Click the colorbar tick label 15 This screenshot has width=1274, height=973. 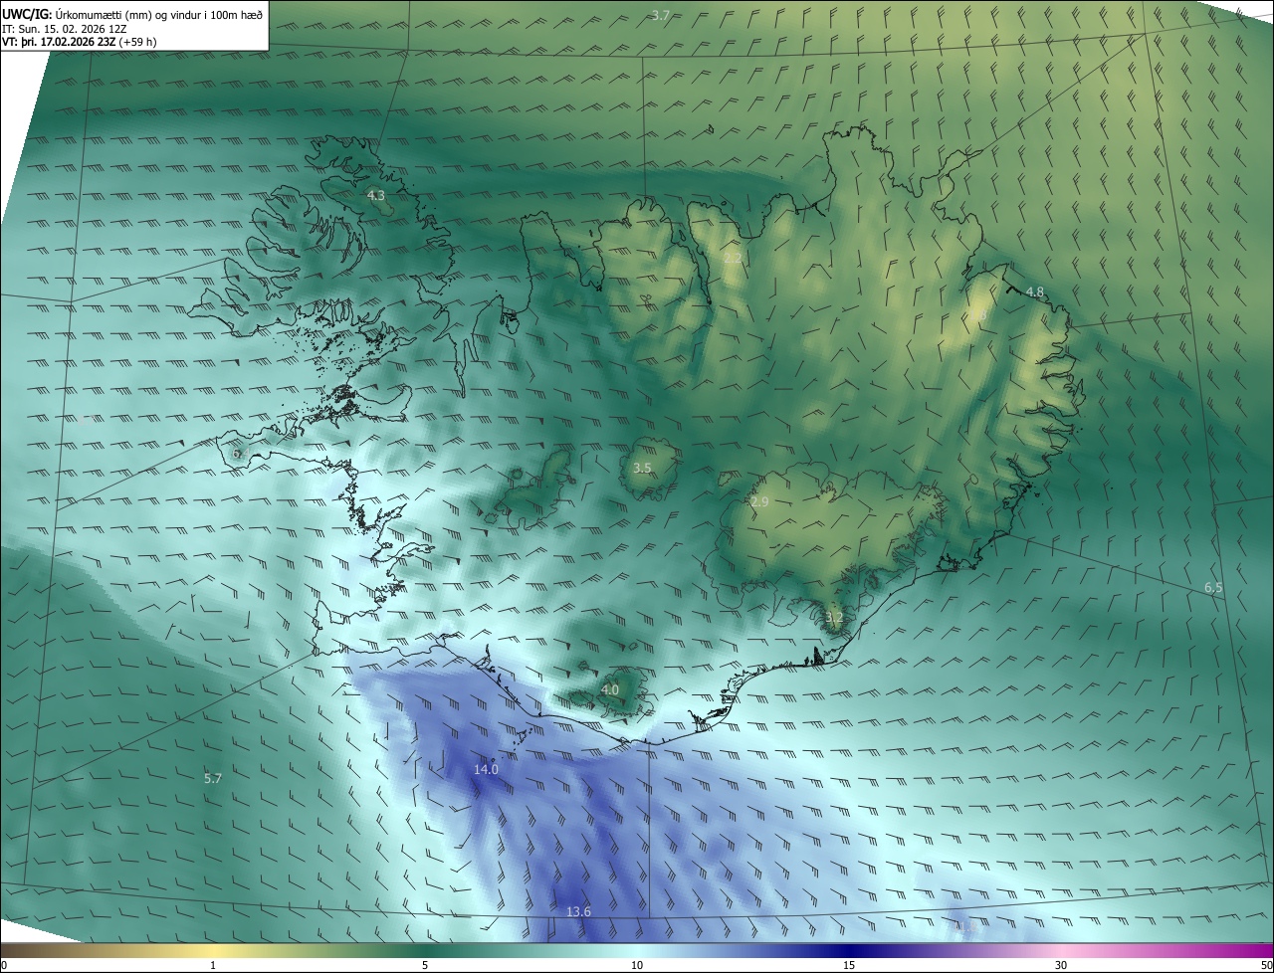[849, 965]
